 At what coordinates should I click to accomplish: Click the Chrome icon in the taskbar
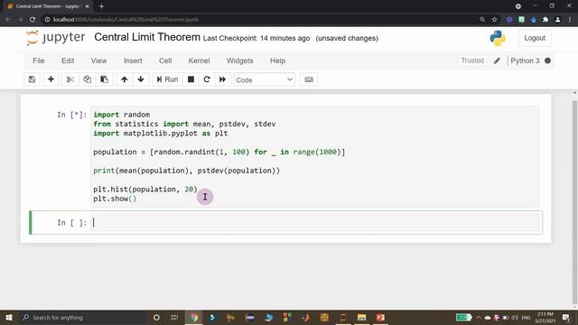point(194,317)
